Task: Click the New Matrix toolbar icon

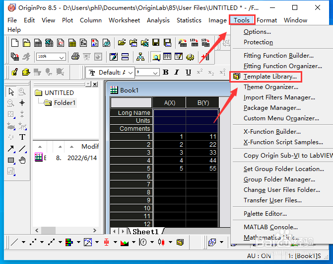Action: (x=72, y=43)
